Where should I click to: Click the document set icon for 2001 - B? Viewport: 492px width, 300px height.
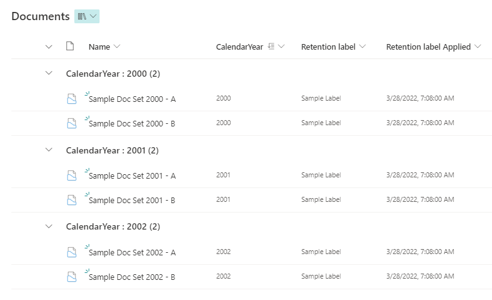[72, 200]
